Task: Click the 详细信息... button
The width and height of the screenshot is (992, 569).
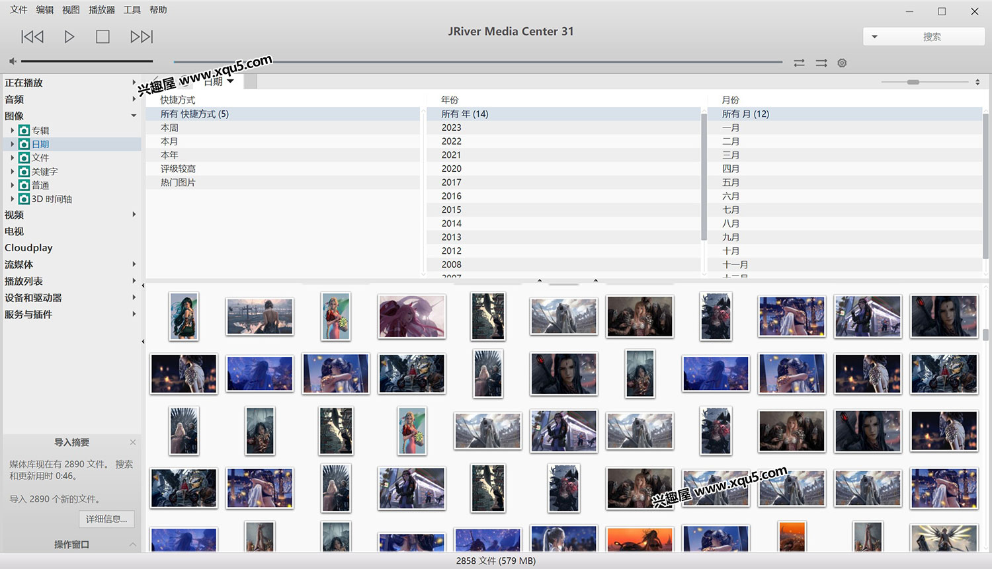Action: click(106, 519)
